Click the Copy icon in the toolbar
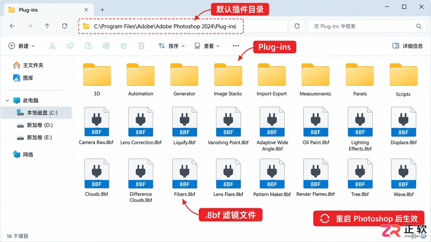The height and width of the screenshot is (242, 431). pos(70,46)
